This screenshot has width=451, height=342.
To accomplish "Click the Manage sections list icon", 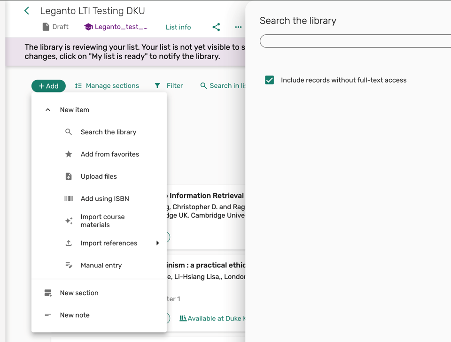I will point(78,85).
